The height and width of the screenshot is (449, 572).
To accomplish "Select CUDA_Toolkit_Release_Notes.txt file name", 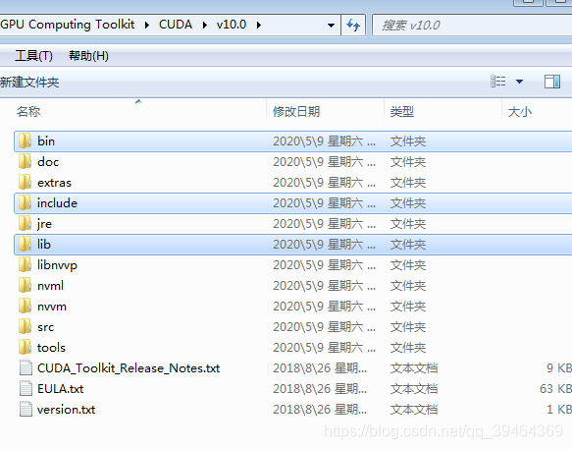I will point(129,367).
